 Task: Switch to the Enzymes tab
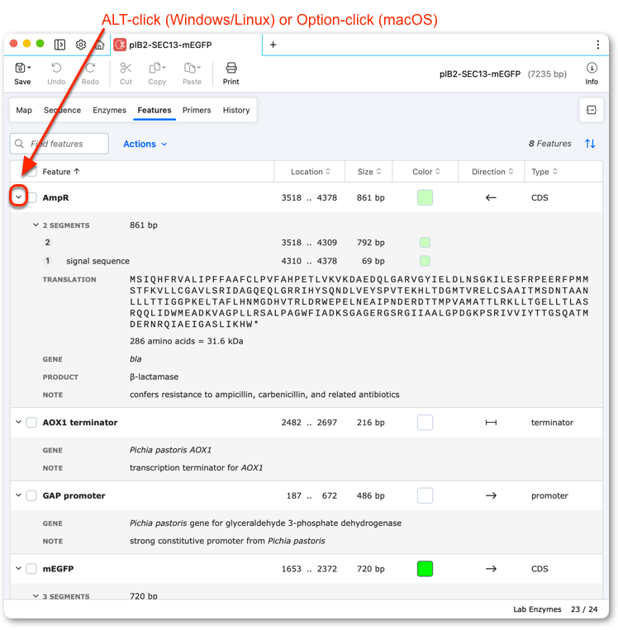(x=109, y=110)
